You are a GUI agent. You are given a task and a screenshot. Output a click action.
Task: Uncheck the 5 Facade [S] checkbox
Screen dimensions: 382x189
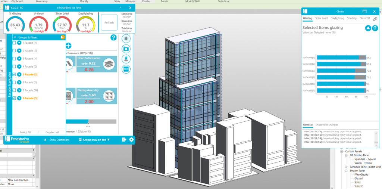coord(14,74)
